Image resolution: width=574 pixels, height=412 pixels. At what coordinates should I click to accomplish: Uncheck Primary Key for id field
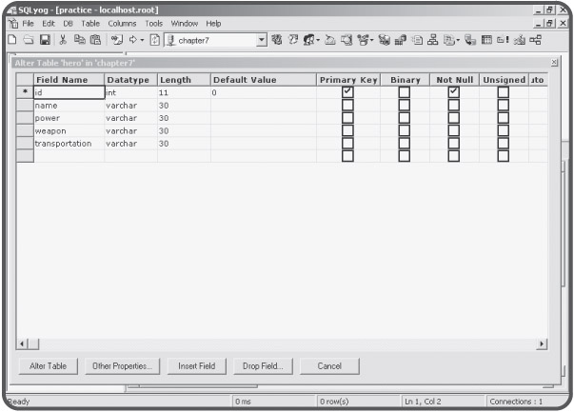pyautogui.click(x=347, y=92)
